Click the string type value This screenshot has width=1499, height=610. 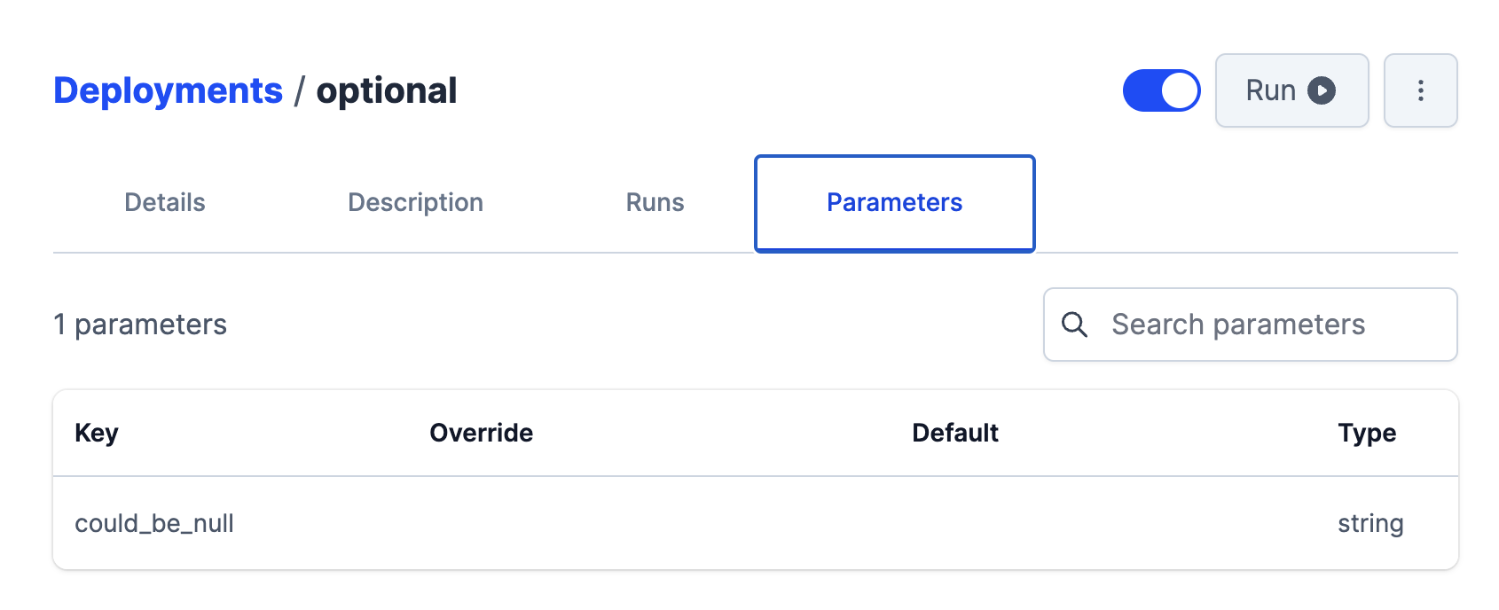click(1371, 523)
